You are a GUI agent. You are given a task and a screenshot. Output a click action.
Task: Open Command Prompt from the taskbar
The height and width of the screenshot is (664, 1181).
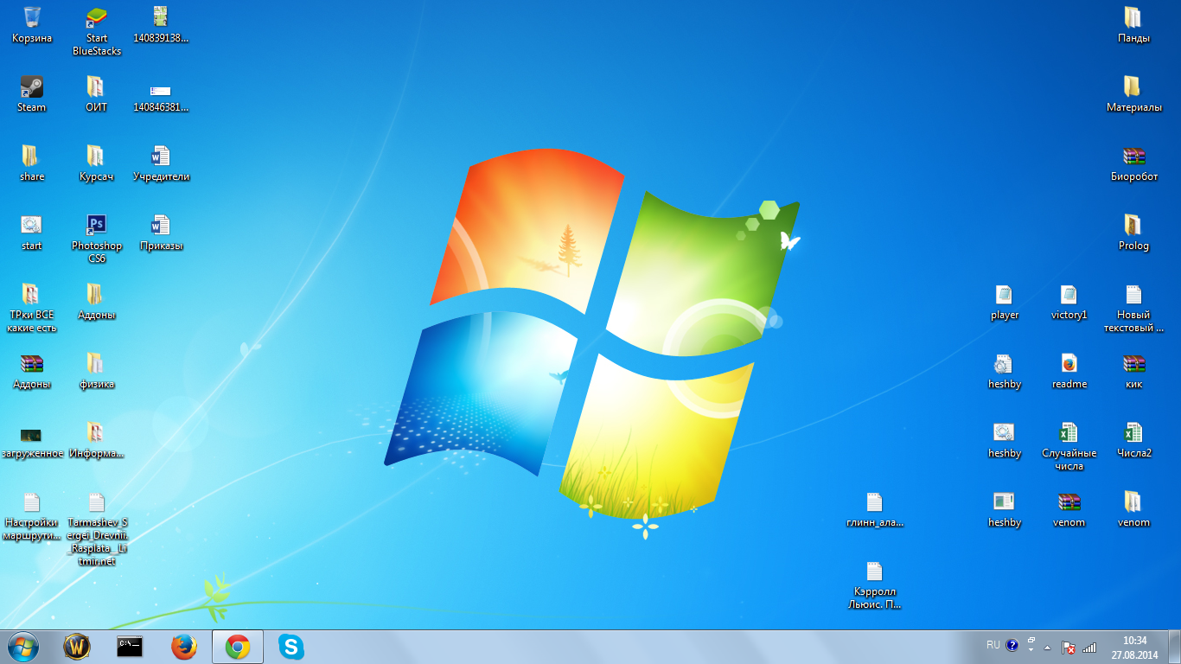tap(131, 647)
